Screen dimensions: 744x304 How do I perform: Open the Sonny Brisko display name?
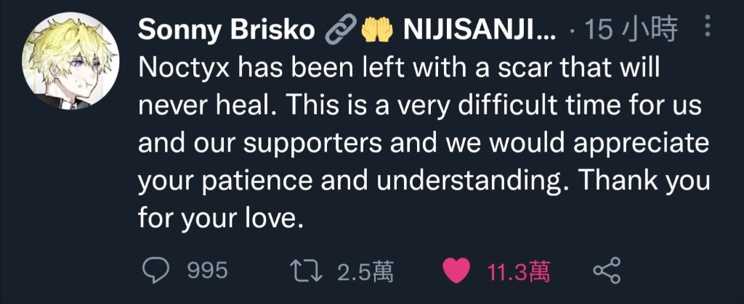pos(226,30)
